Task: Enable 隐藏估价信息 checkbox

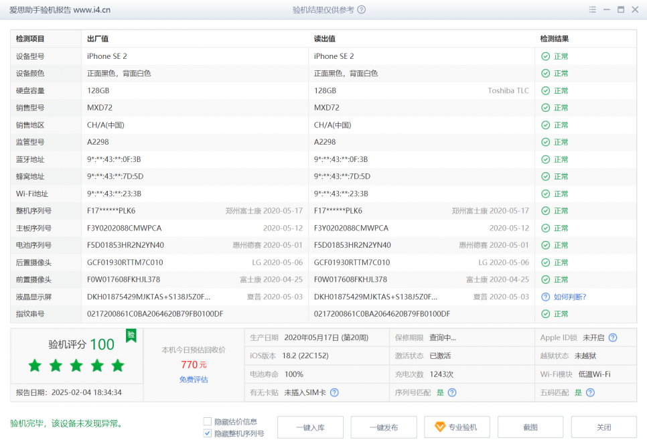Action: [x=208, y=421]
